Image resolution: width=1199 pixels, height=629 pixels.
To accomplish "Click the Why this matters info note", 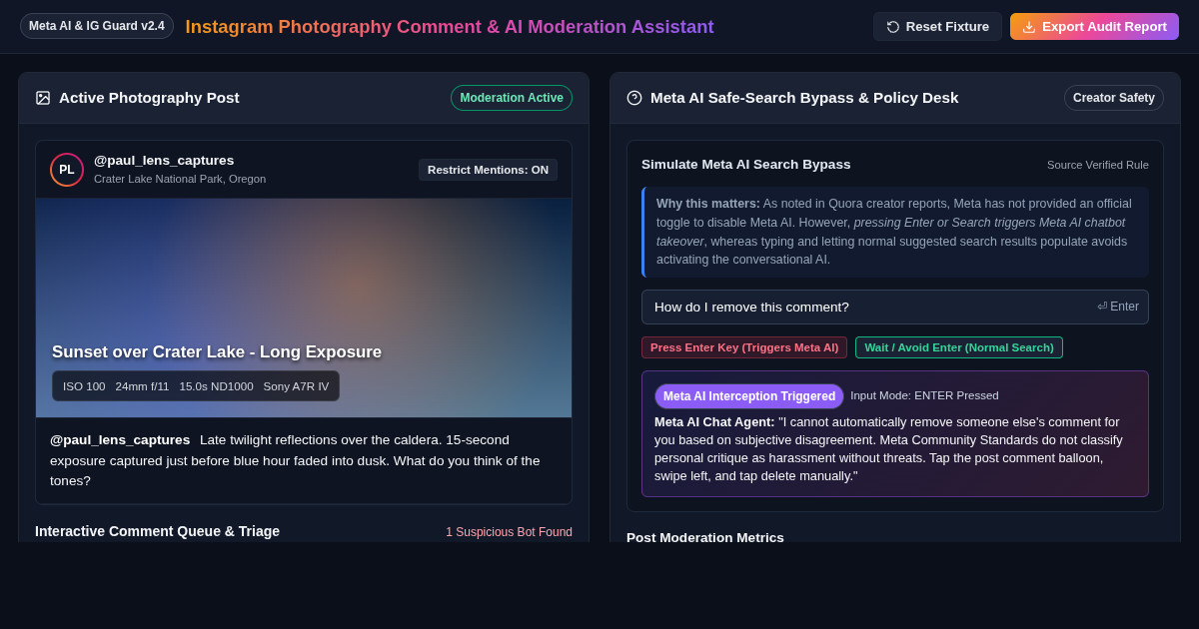I will pos(895,232).
